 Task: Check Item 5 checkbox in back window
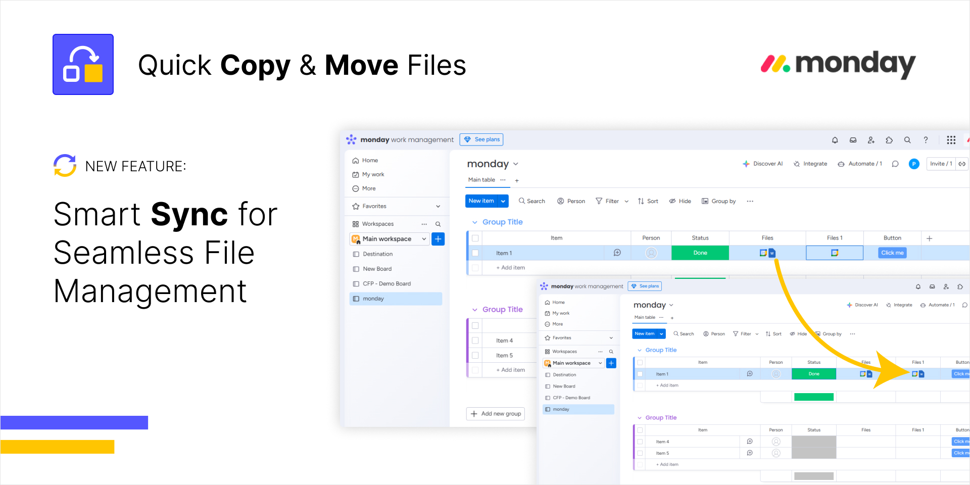pos(475,355)
